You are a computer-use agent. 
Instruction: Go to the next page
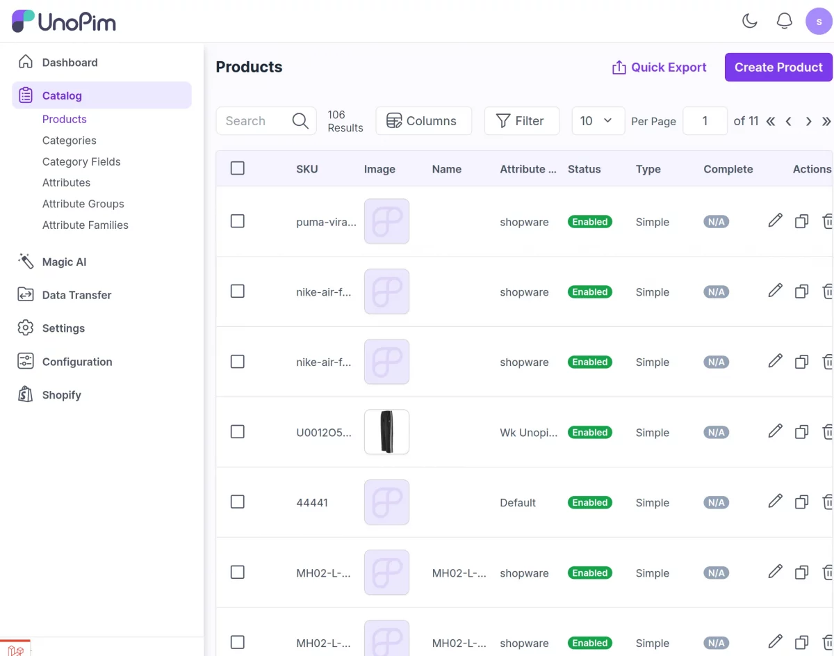[808, 121]
